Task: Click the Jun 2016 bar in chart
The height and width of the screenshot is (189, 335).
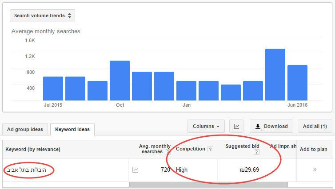Action: click(297, 83)
